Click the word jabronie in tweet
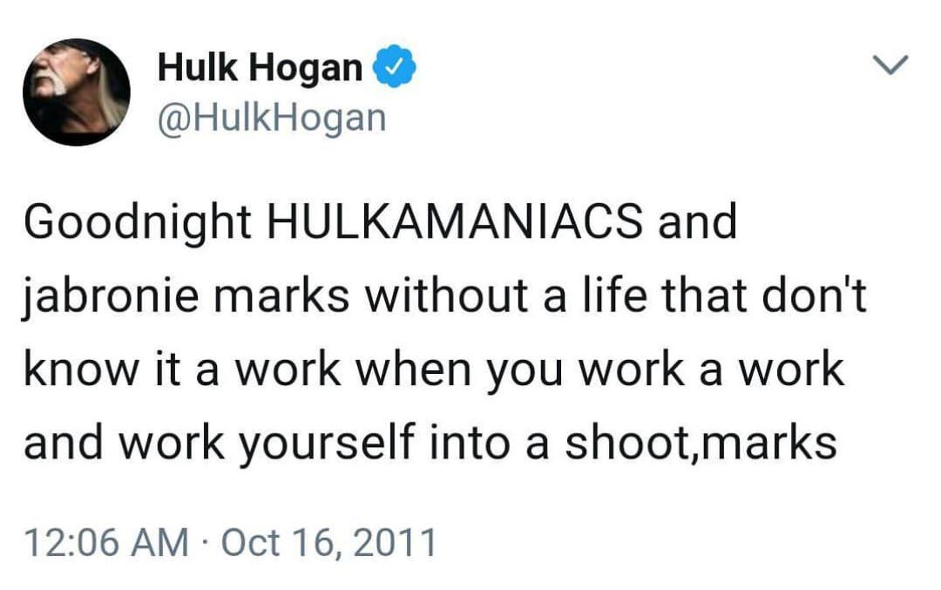Image resolution: width=941 pixels, height=590 pixels. (x=112, y=298)
